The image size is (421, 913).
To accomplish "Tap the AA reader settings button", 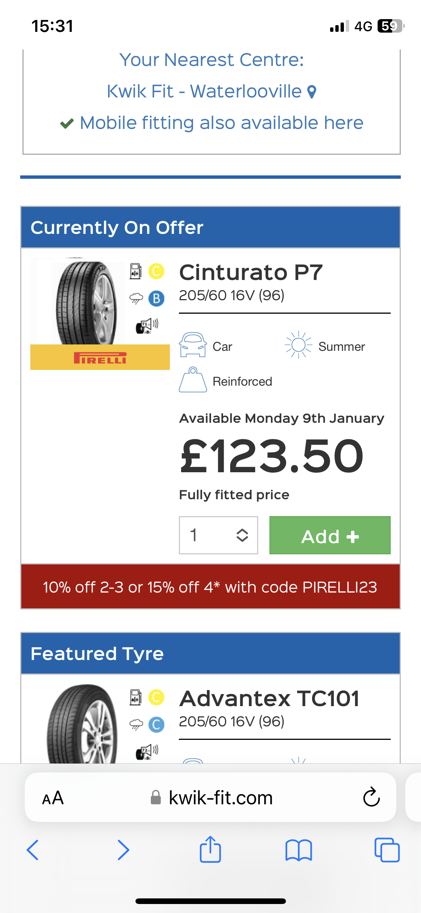I will click(x=53, y=798).
